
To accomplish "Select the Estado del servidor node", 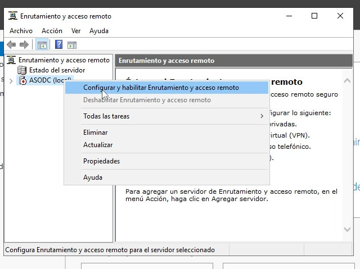I will coord(57,70).
